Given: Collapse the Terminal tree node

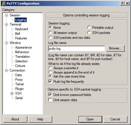Looking at the screenshot, I should (x=6, y=24).
